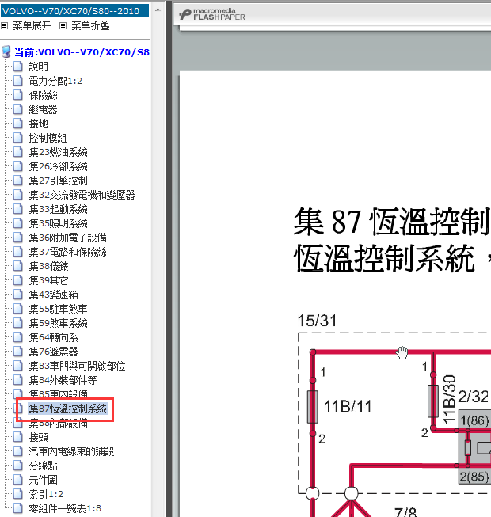This screenshot has width=491, height=517.
Task: Click the document icon beside 接地
Action: [x=18, y=124]
